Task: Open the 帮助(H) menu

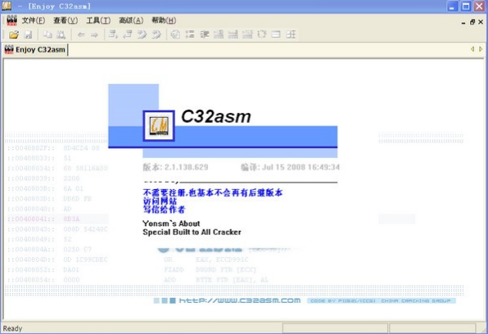Action: [164, 20]
